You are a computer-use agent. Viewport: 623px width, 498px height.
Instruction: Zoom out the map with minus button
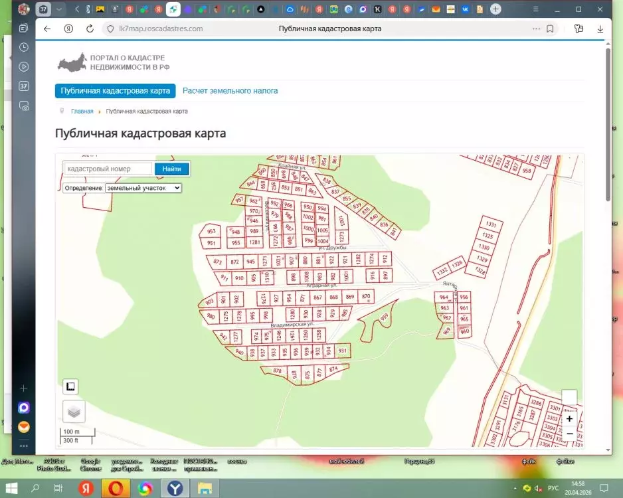point(569,434)
